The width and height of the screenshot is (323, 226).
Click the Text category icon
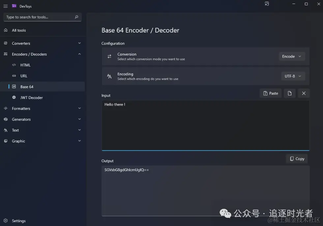tap(6, 130)
